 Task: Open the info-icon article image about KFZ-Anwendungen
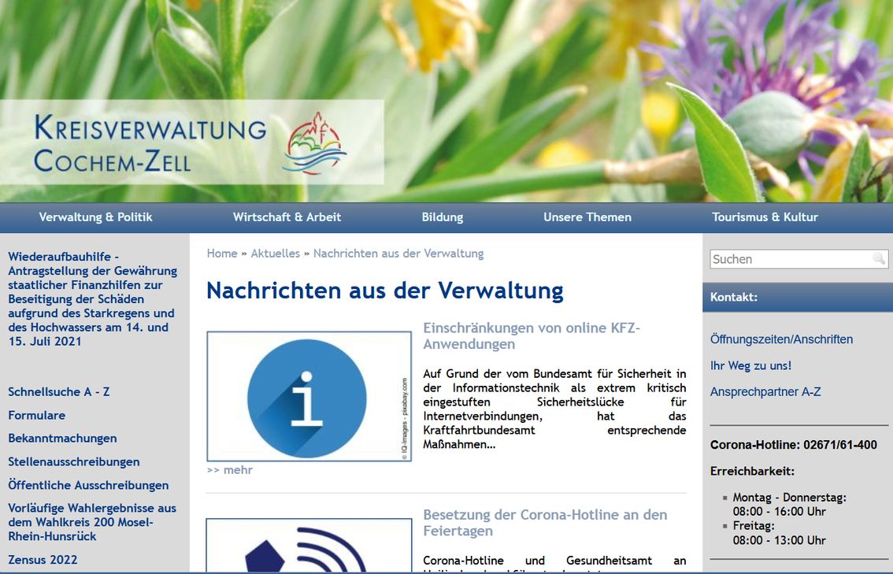(x=309, y=393)
